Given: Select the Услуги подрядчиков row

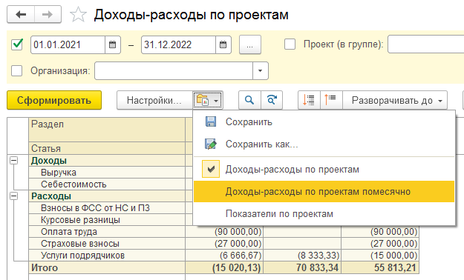Looking at the screenshot, I should (x=107, y=256).
